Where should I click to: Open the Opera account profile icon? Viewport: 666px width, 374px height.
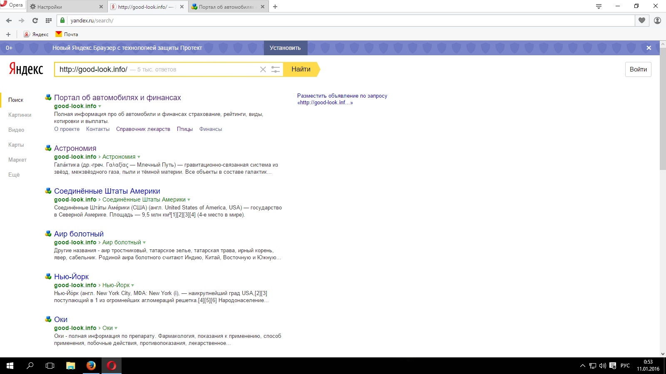pos(658,20)
